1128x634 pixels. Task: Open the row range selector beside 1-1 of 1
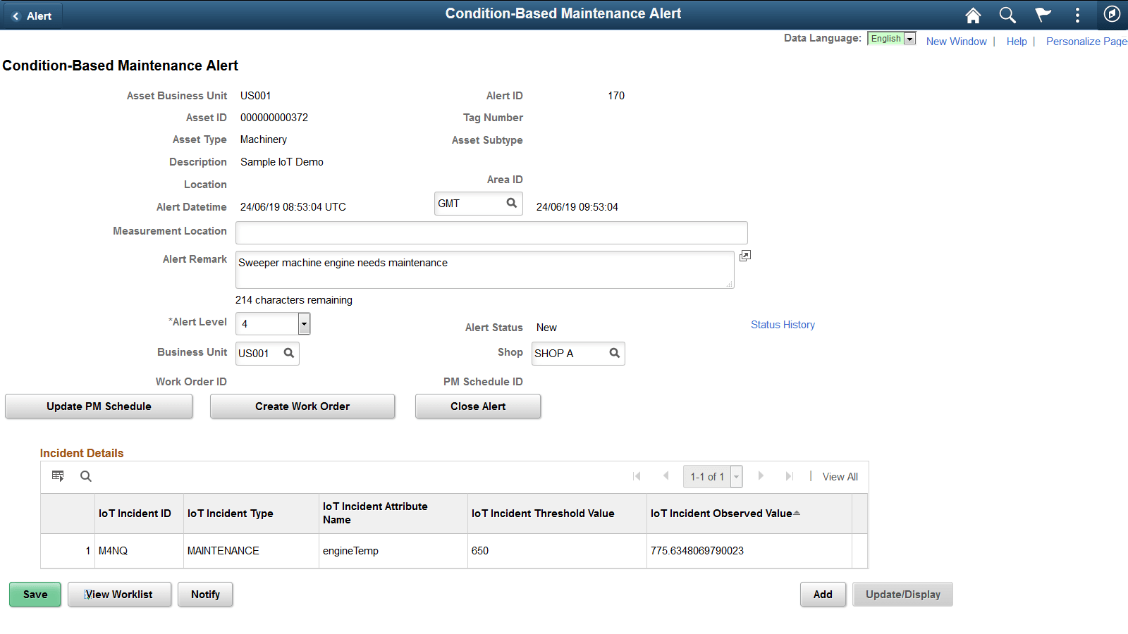click(736, 476)
